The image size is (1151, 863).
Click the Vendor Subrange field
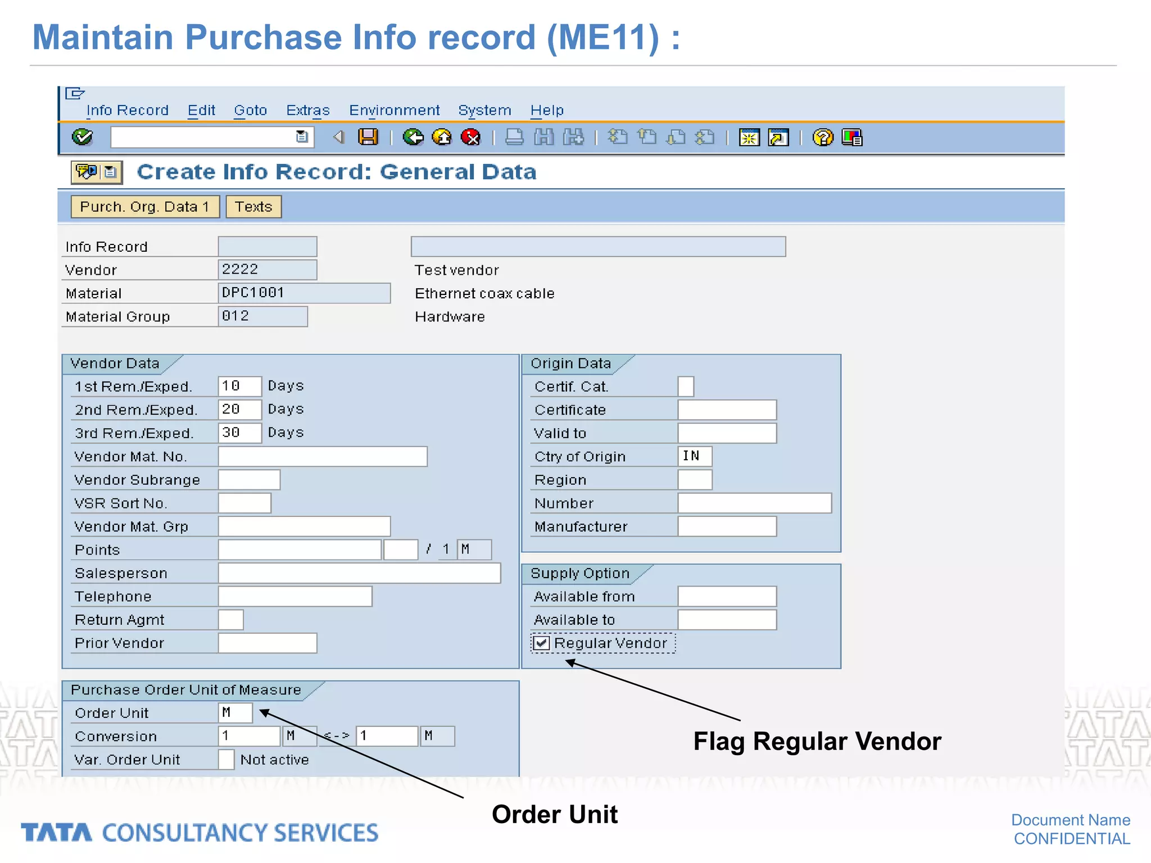click(249, 480)
